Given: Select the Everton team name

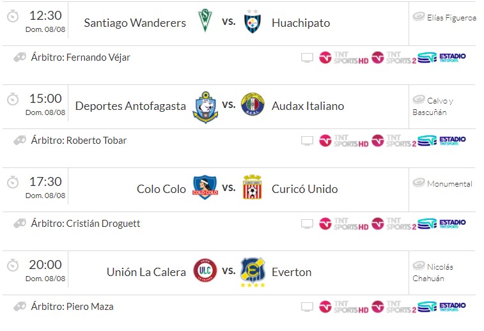Looking at the screenshot, I should click(x=292, y=272).
